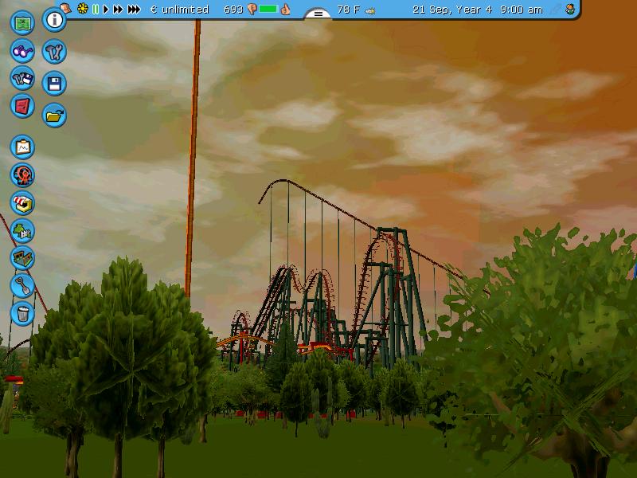Open the file options menu icon

tap(22, 78)
